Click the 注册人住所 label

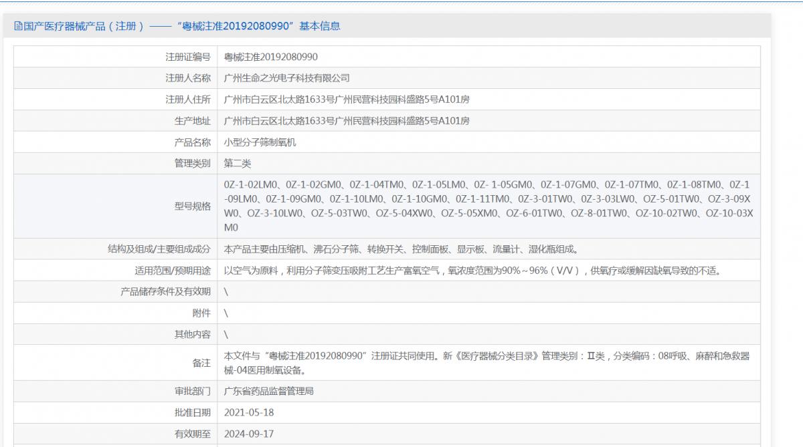[188, 100]
